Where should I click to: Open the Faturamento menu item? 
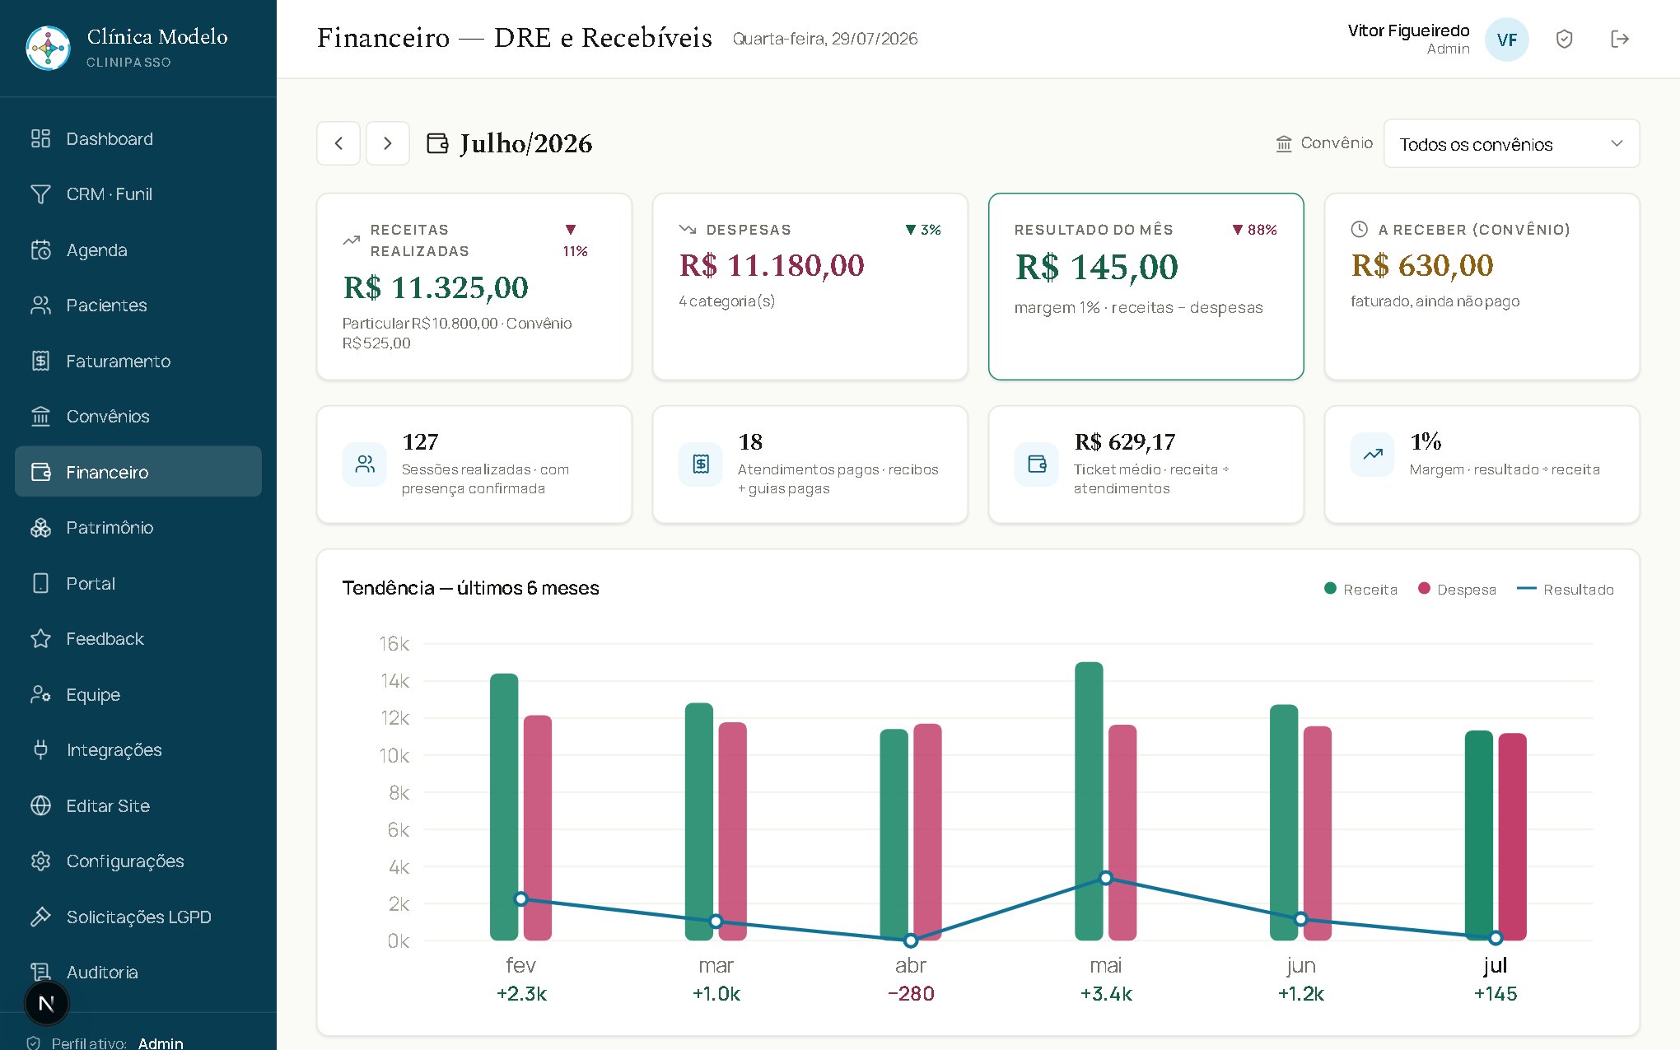point(138,361)
